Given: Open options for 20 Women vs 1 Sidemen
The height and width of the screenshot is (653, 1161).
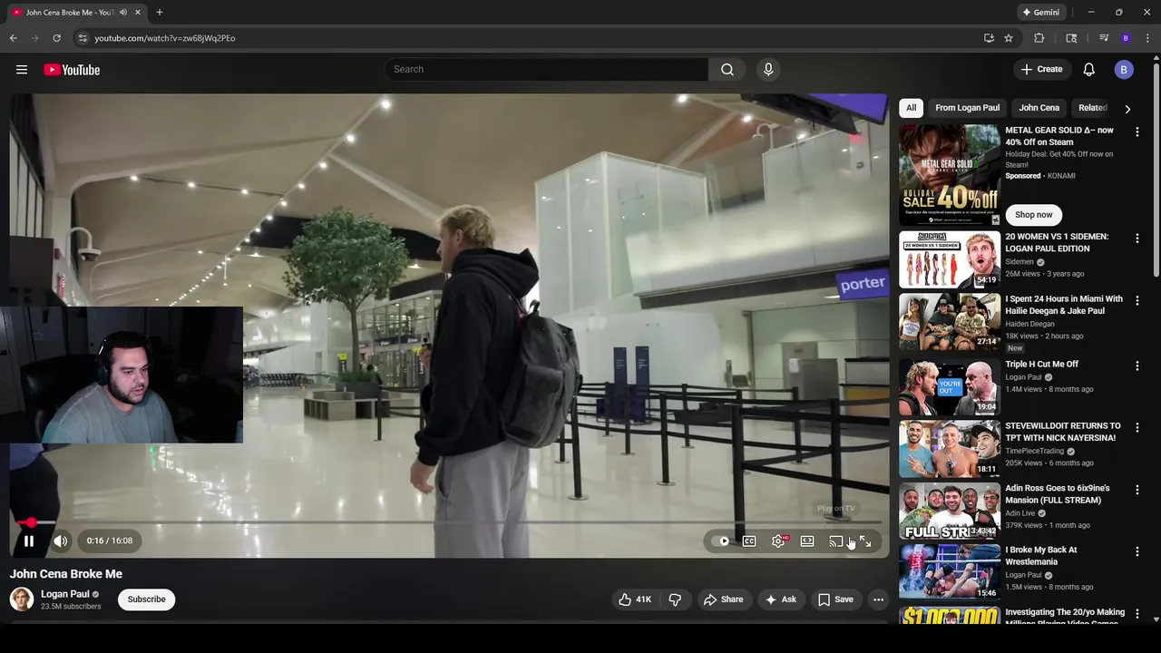Looking at the screenshot, I should (x=1137, y=238).
